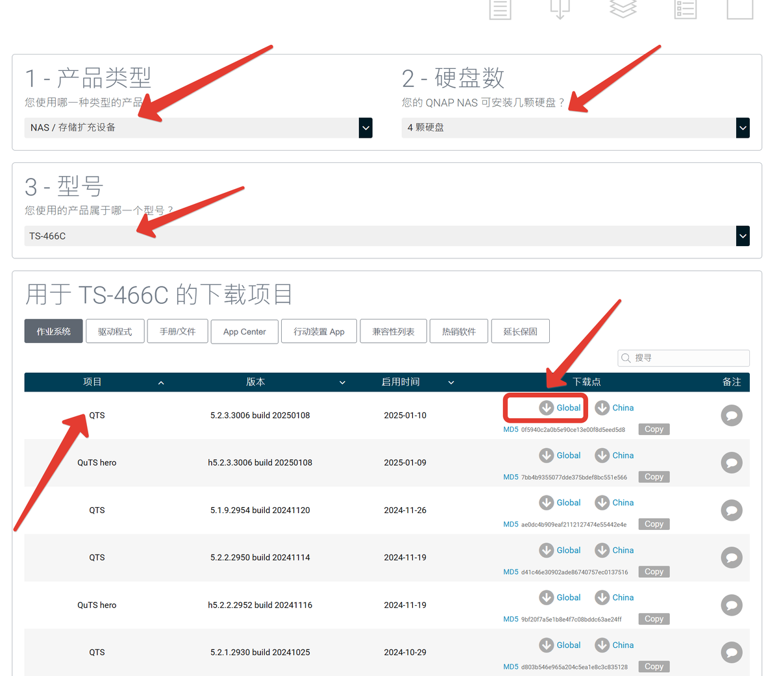Open the 兼容性列表 tab
Screen dimensions: 779x676
click(x=393, y=331)
